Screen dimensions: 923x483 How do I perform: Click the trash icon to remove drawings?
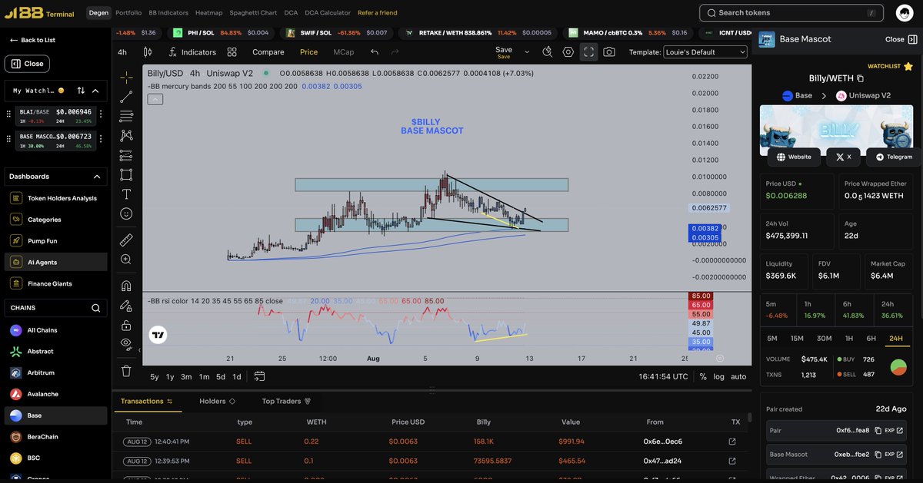click(127, 370)
